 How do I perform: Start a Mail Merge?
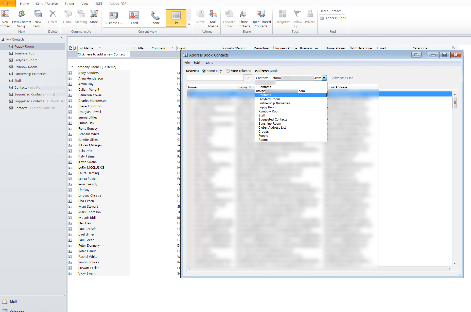pyautogui.click(x=213, y=18)
